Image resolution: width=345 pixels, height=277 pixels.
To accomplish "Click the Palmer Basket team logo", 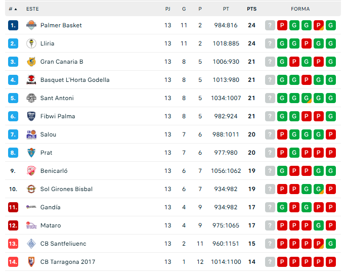I will click(31, 25).
